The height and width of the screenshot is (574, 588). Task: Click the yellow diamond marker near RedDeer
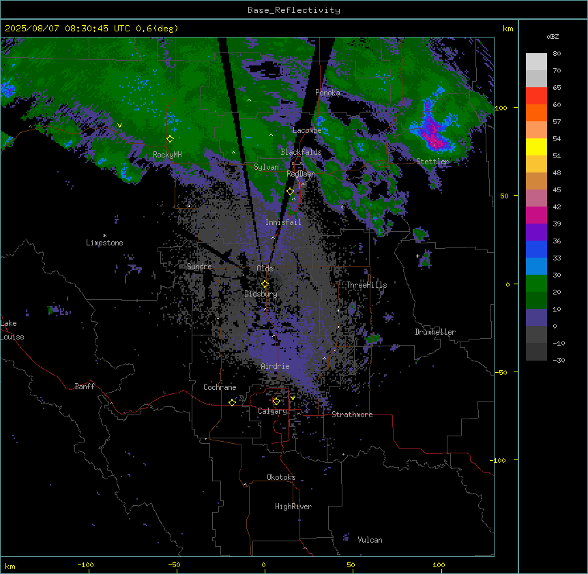click(x=290, y=191)
